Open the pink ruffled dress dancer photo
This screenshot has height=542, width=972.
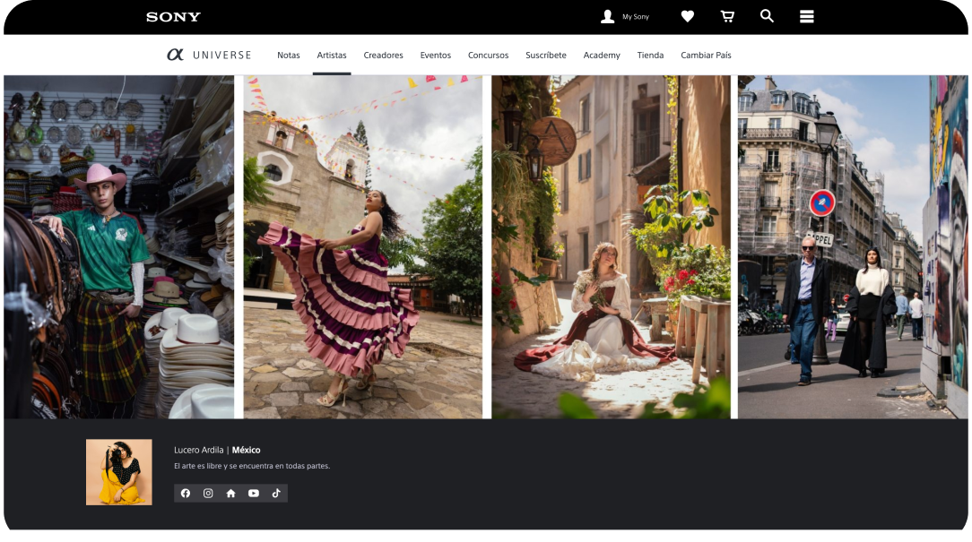(362, 246)
